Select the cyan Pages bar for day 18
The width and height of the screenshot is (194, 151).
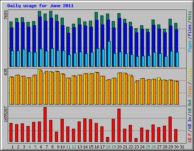pyautogui.click(x=109, y=54)
